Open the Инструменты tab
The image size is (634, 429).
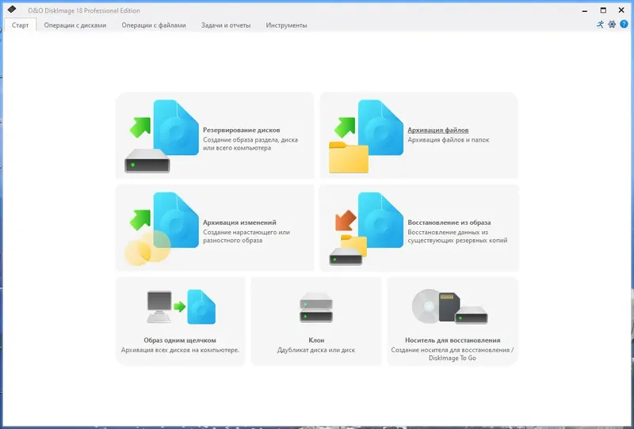tap(286, 25)
